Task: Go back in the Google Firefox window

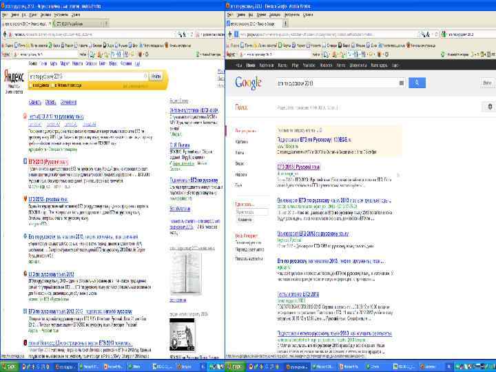Action: click(229, 34)
